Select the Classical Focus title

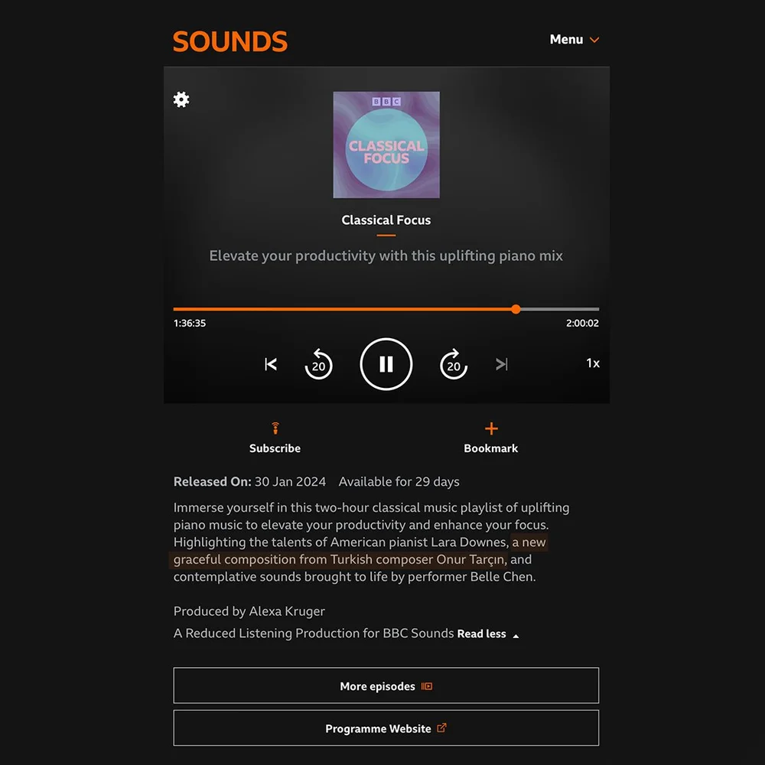click(386, 220)
